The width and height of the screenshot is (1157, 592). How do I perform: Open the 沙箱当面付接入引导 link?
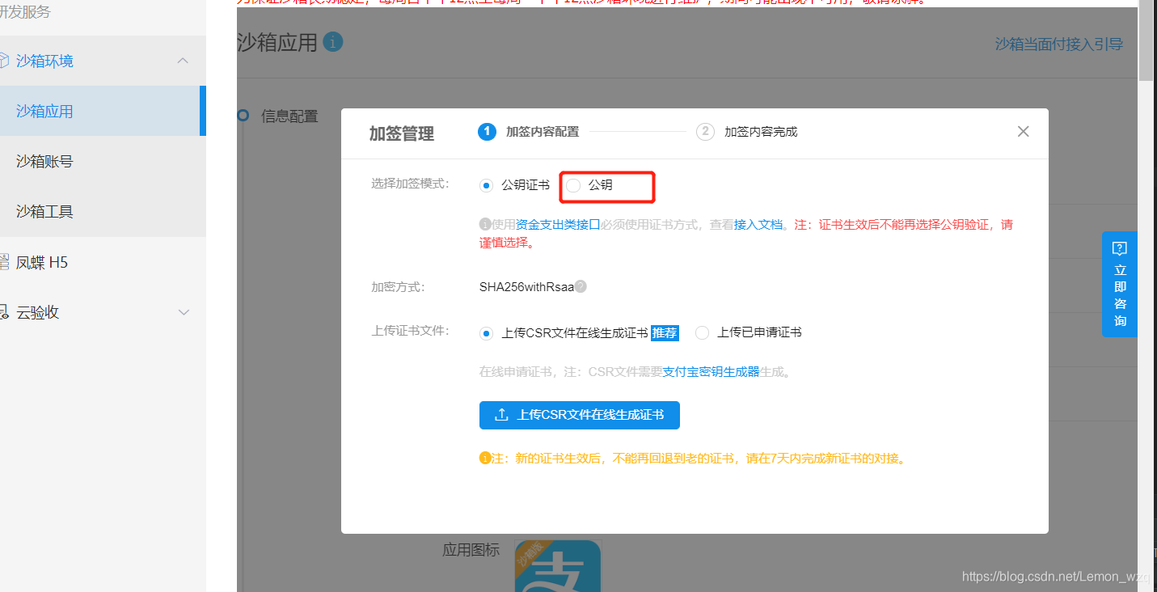(x=1058, y=44)
